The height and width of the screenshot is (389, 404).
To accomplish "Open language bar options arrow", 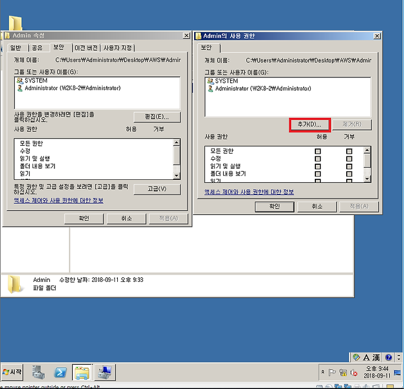I will click(x=399, y=358).
